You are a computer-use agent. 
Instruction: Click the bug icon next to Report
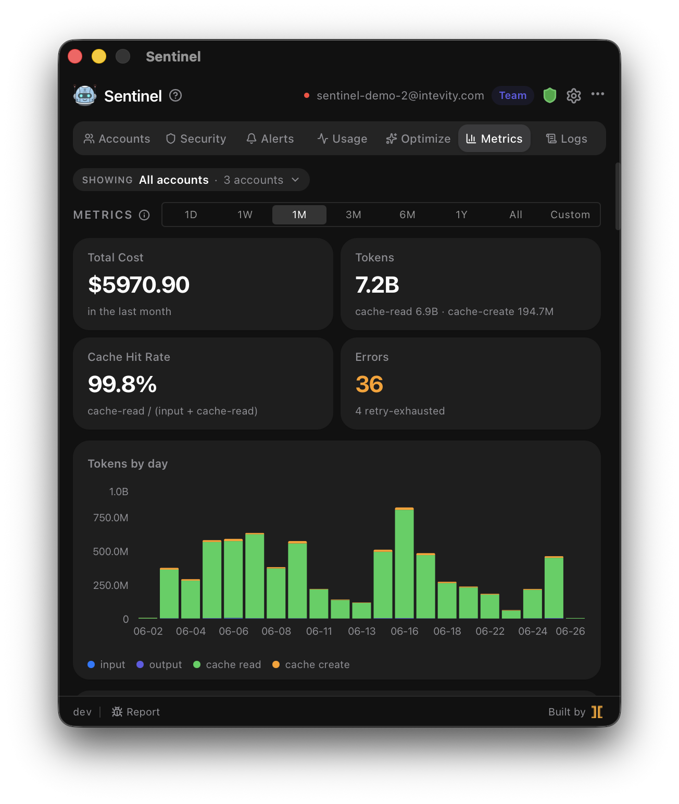pos(117,712)
